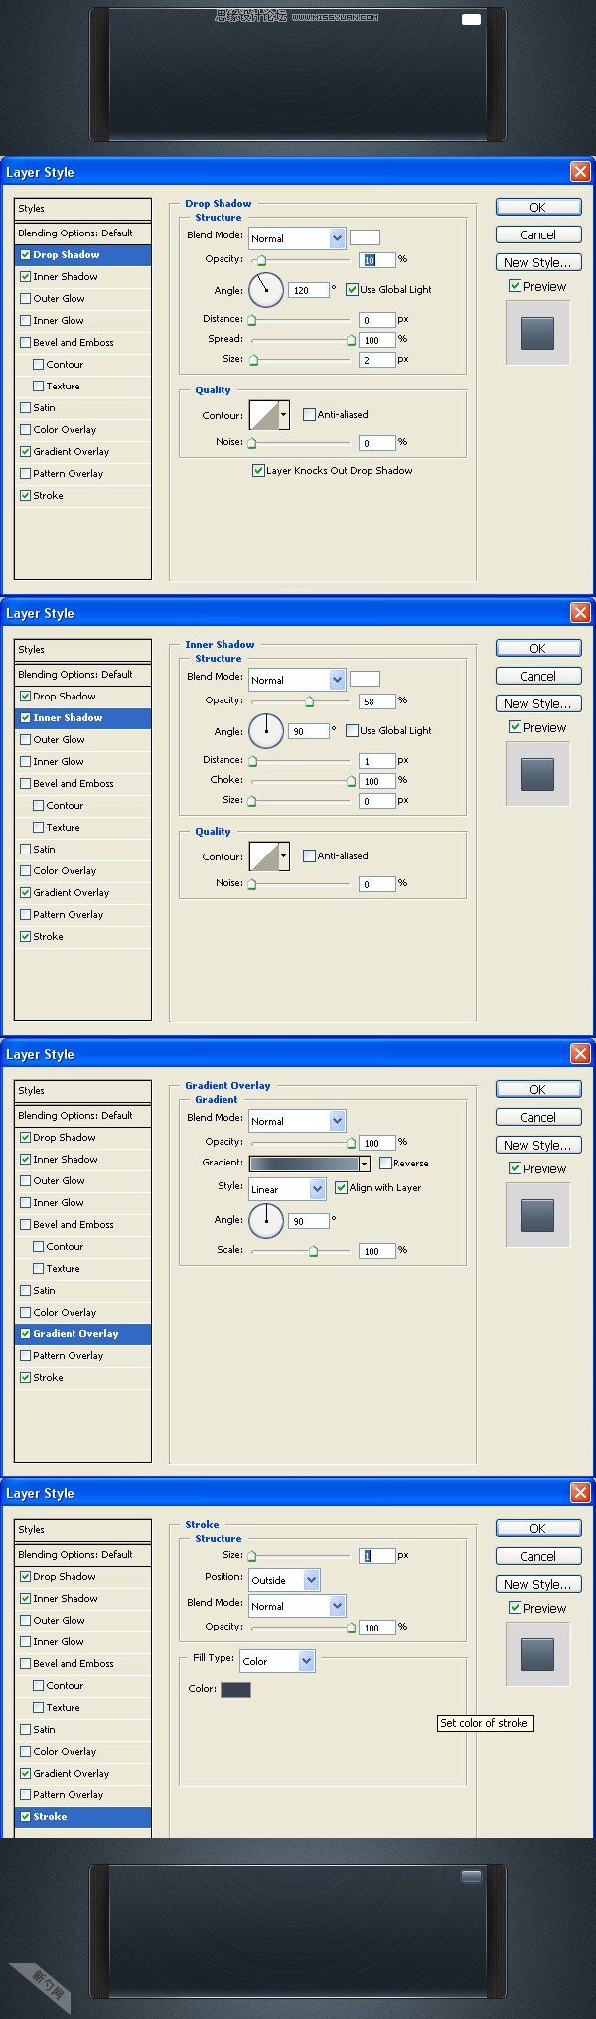The height and width of the screenshot is (2019, 596).
Task: Click Gradient Overlay Opacity input field
Action: pos(376,1142)
